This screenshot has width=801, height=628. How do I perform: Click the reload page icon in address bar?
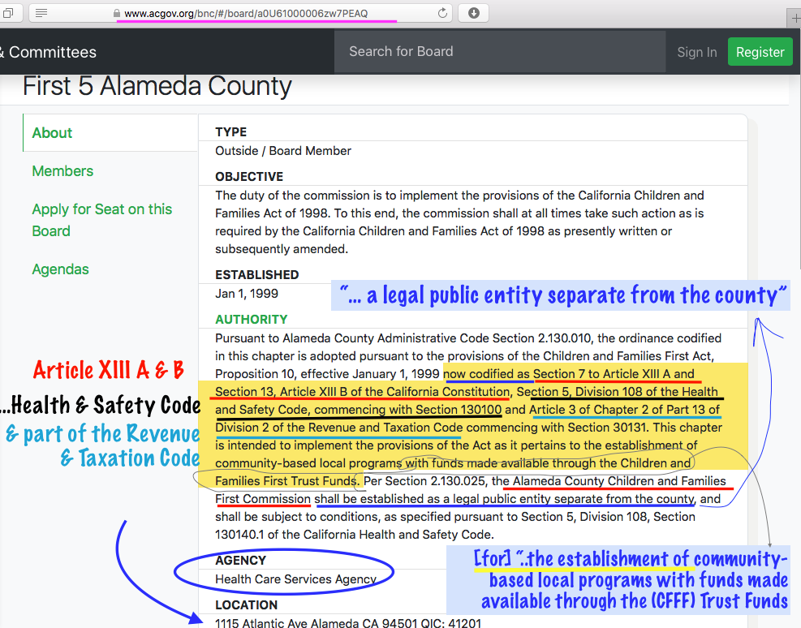coord(442,13)
